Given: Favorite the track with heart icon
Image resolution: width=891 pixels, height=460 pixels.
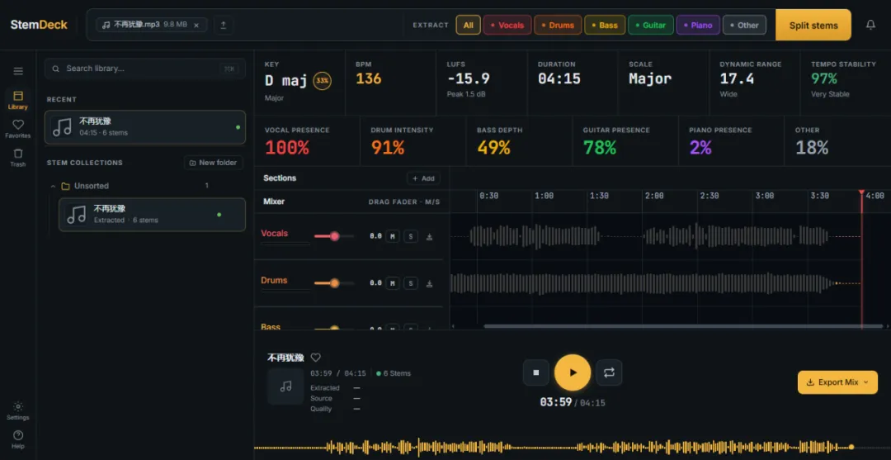Looking at the screenshot, I should [x=315, y=358].
